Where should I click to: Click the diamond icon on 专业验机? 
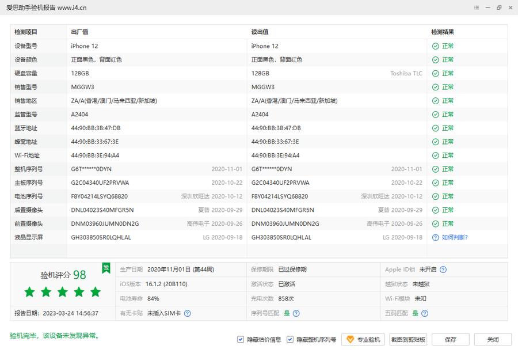pyautogui.click(x=350, y=339)
